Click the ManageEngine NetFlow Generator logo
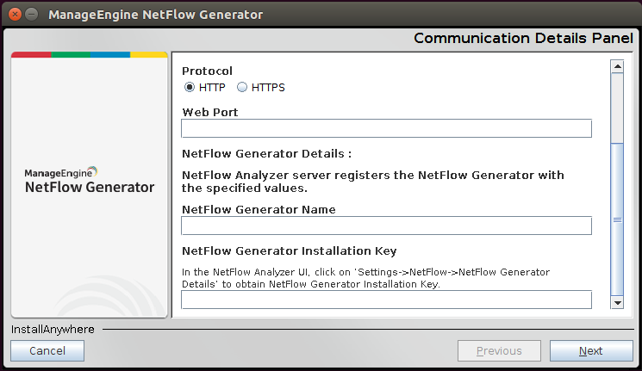 [x=90, y=181]
